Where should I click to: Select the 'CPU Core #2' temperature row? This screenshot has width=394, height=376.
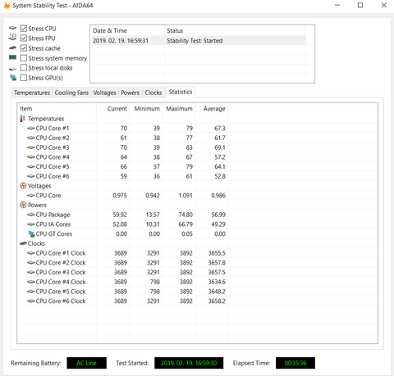coord(122,138)
